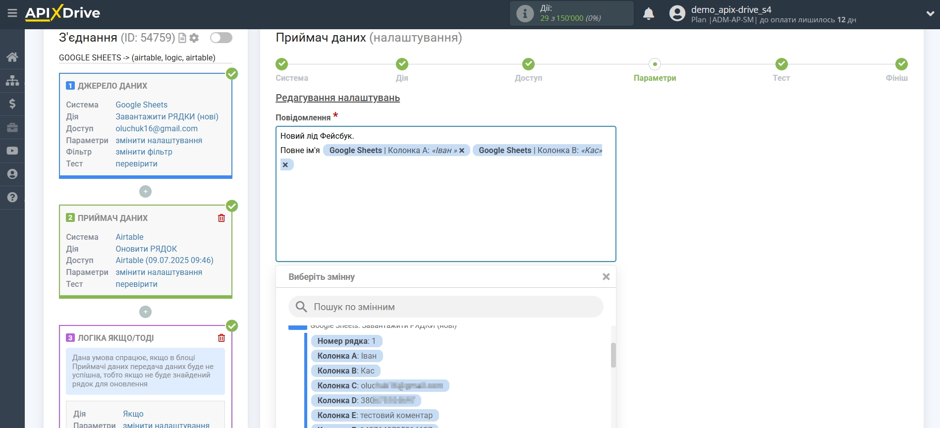Delete the Logic If/Then block
The image size is (940, 428).
point(221,338)
